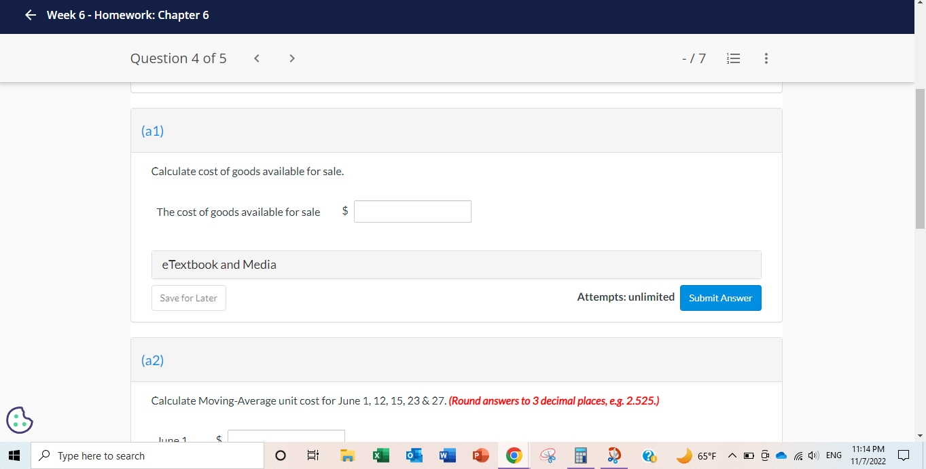This screenshot has height=469, width=926.
Task: Launch Word from the taskbar
Action: 447,455
